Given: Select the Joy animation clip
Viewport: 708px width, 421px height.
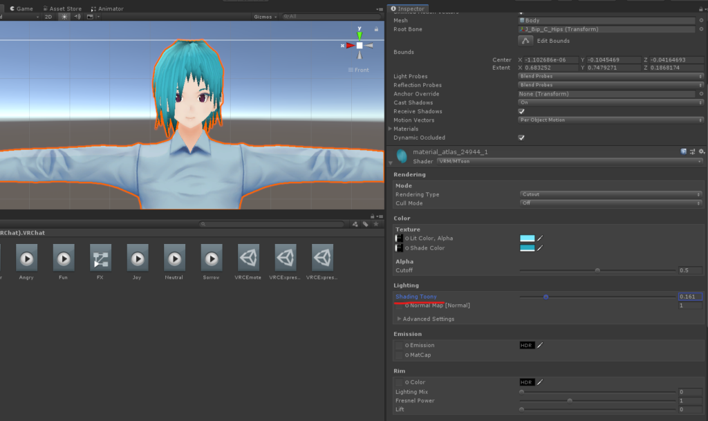Looking at the screenshot, I should 138,258.
